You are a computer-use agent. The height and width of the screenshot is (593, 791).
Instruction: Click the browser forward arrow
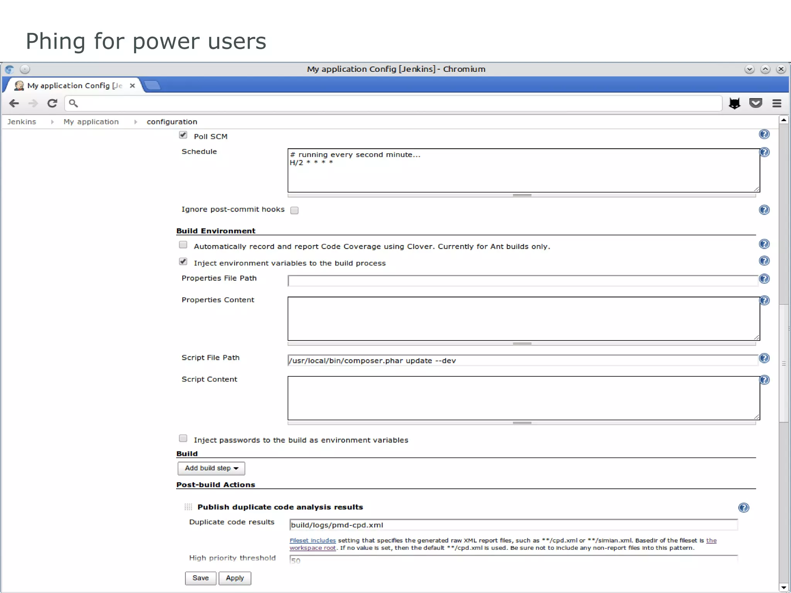(33, 103)
